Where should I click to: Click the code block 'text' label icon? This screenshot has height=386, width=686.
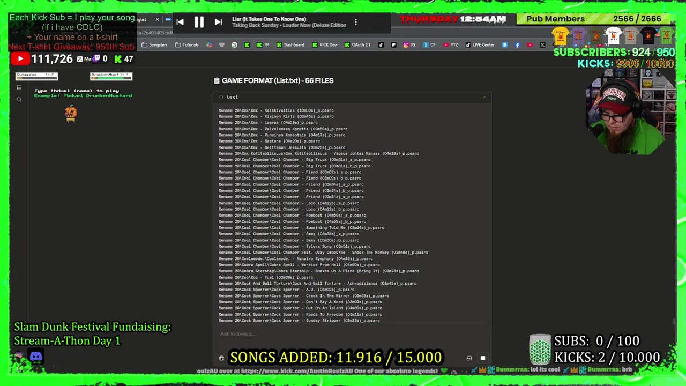coord(221,97)
